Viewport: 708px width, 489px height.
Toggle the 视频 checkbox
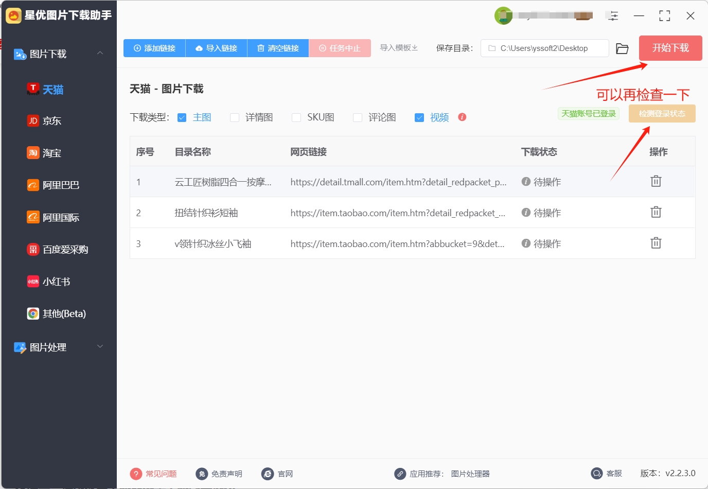[419, 117]
